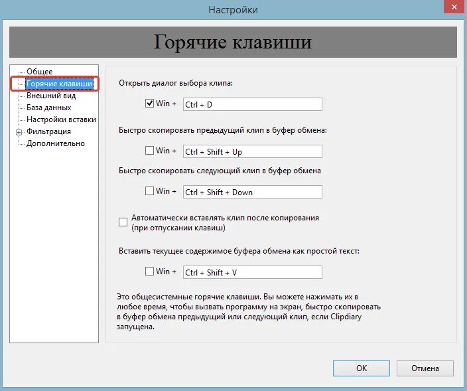
Task: Click the hotkeys description paragraph mentioning Clipdiary
Action: coord(249,312)
